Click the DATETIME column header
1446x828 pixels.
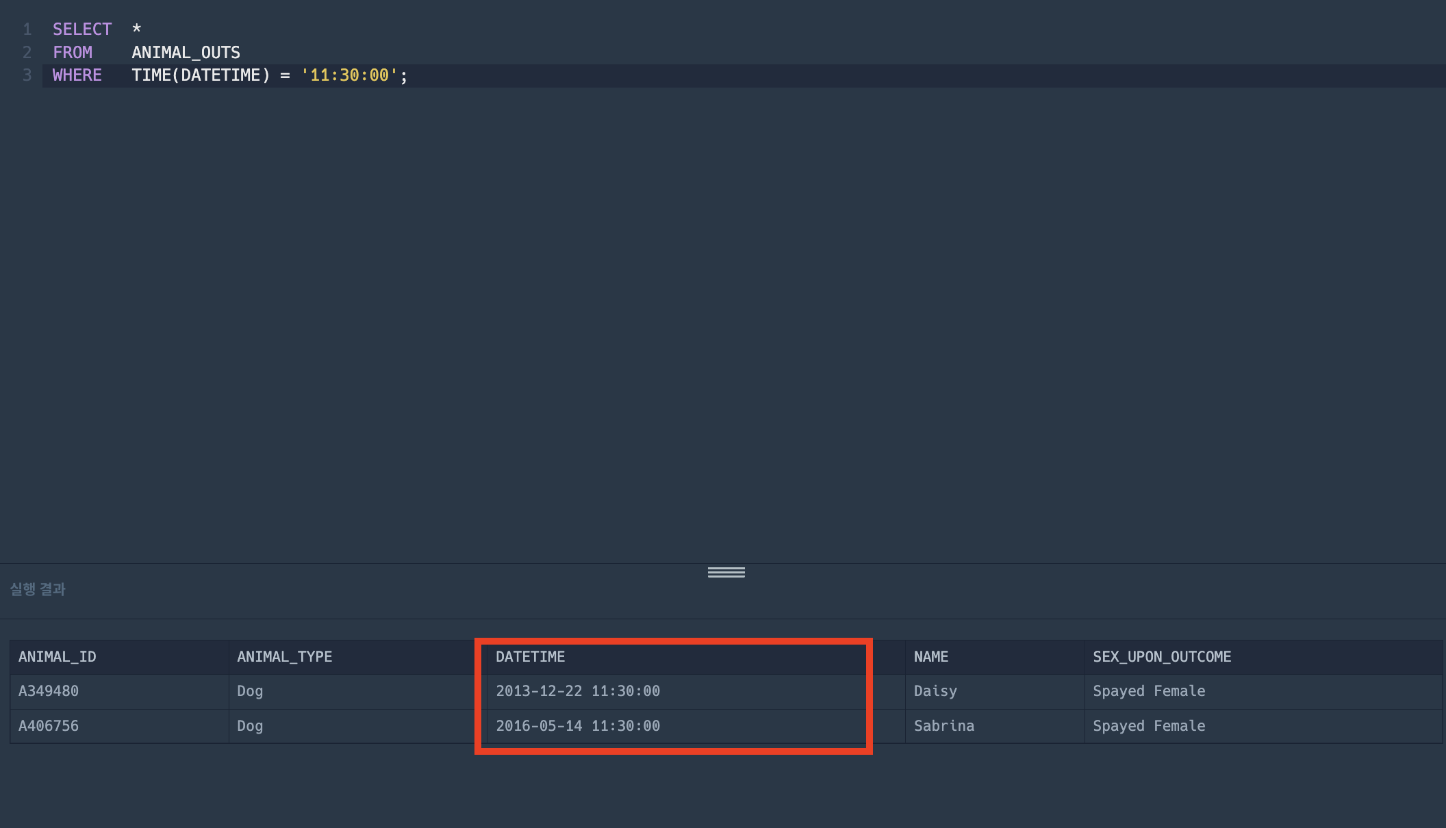click(x=530, y=657)
